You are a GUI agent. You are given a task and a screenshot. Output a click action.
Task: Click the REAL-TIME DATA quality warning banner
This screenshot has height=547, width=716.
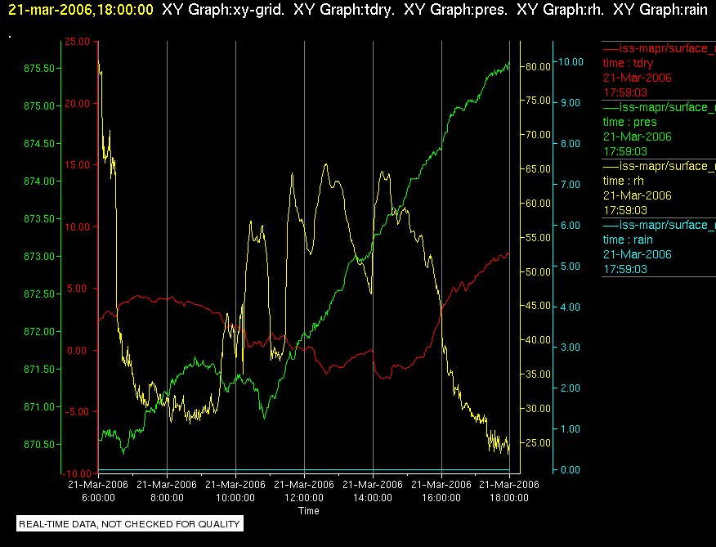[x=130, y=523]
